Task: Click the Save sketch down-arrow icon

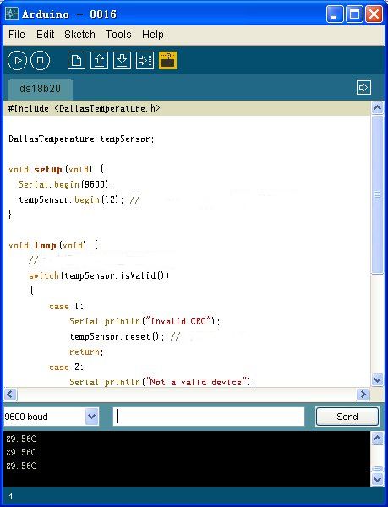Action: coord(122,61)
